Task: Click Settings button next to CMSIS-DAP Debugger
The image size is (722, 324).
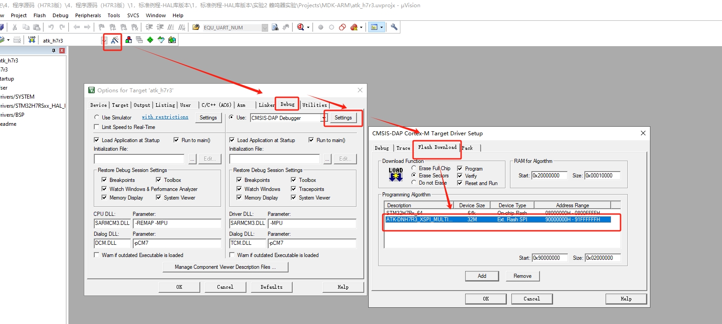Action: pyautogui.click(x=343, y=118)
